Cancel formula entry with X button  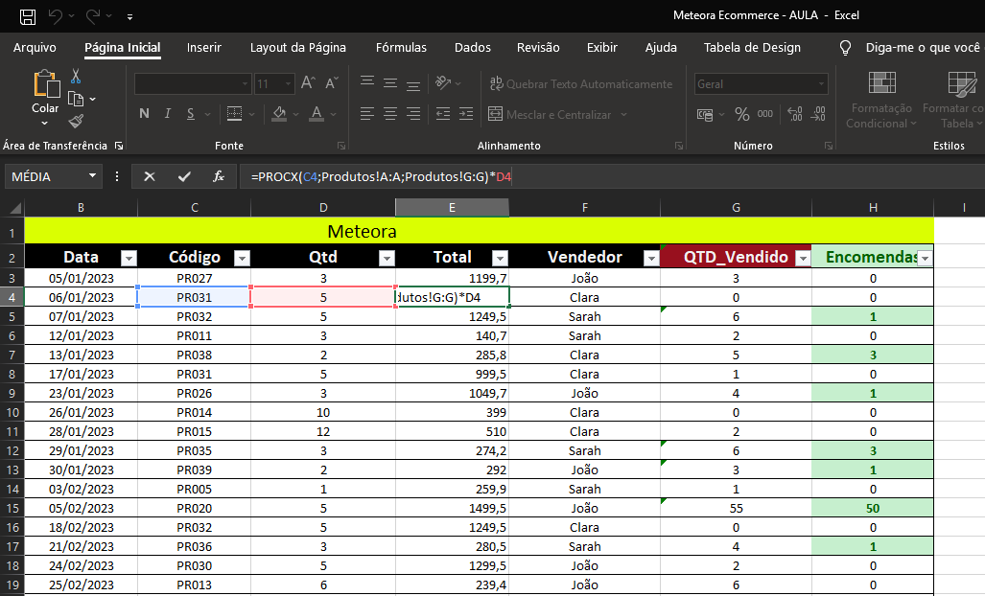click(149, 177)
